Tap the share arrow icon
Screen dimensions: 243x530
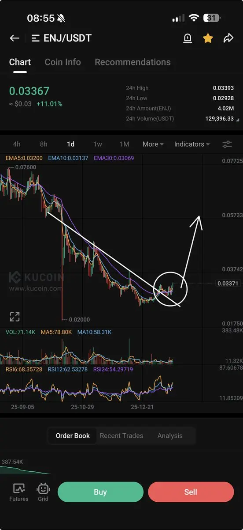click(228, 38)
